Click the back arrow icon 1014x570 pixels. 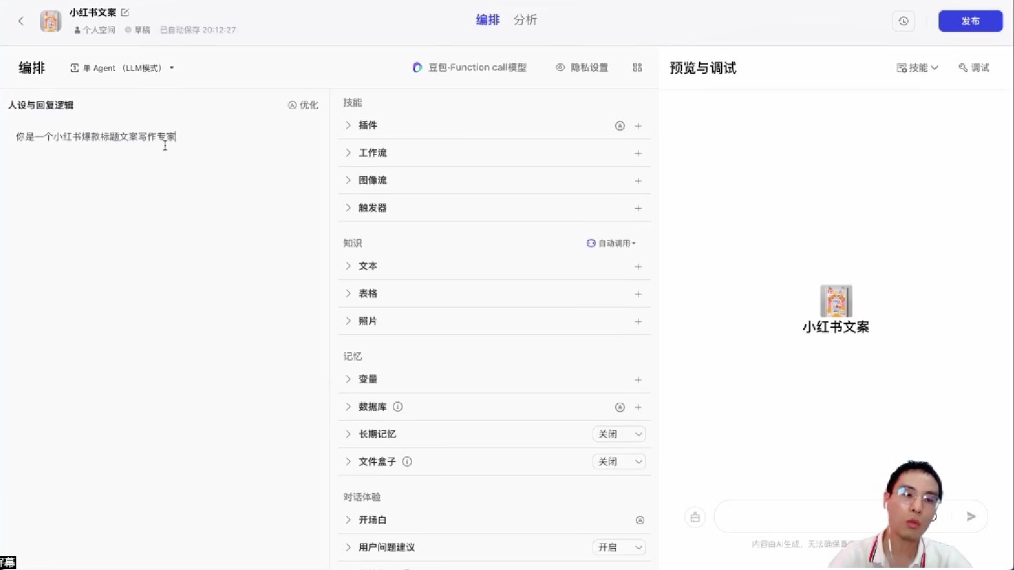[21, 21]
